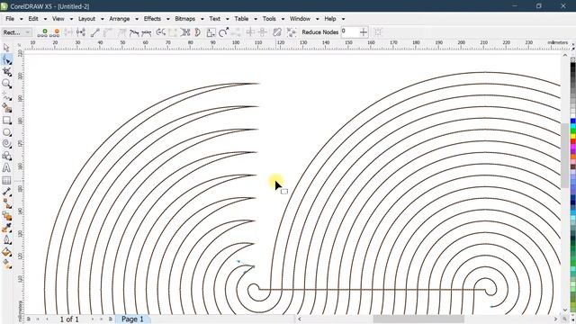Select the Pick tool arrow

click(6, 48)
